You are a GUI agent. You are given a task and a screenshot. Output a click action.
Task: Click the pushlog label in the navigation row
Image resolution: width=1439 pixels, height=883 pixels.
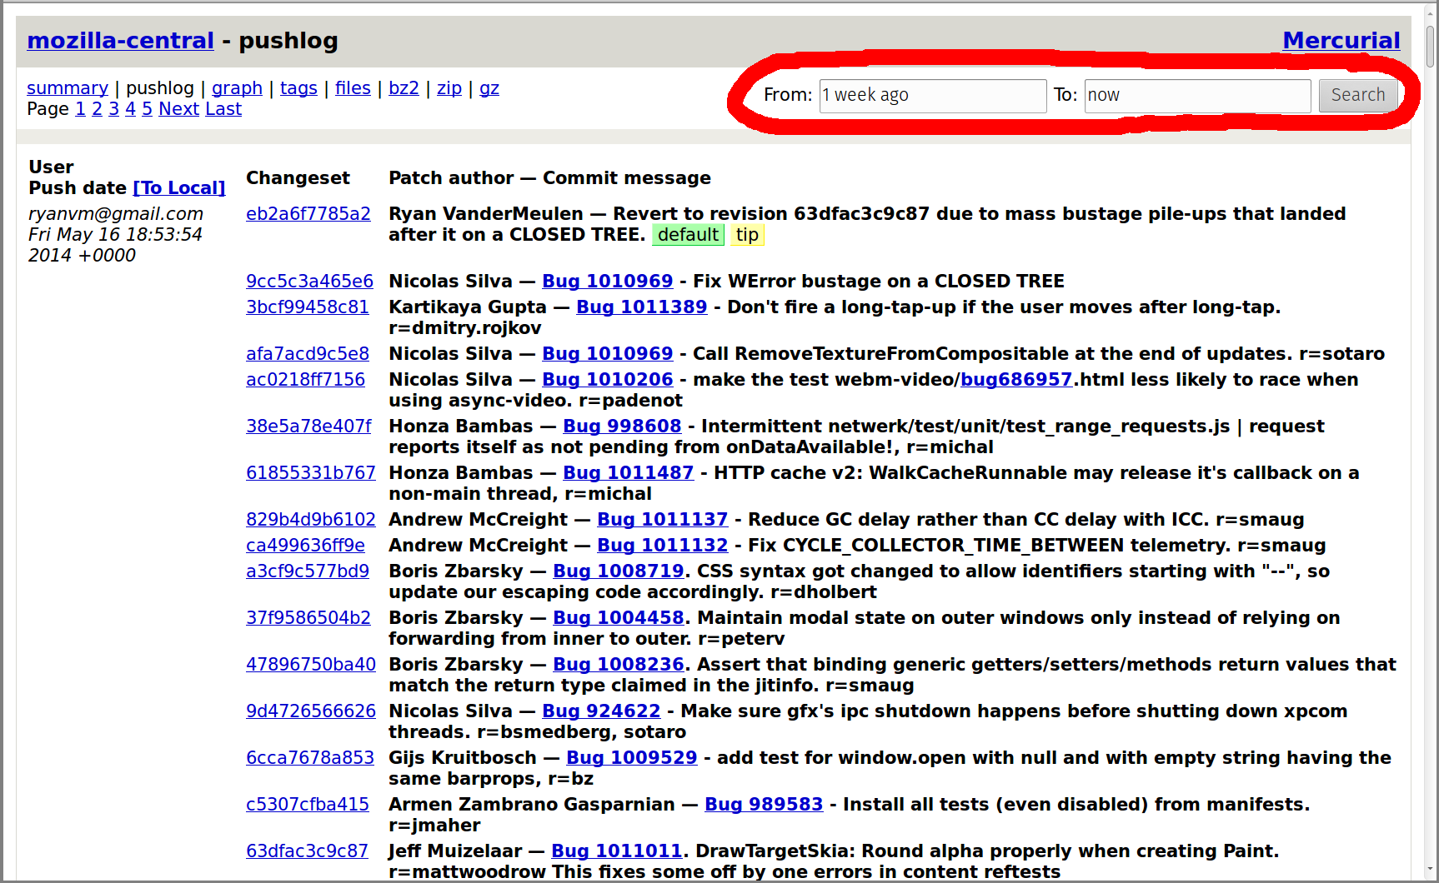(160, 88)
